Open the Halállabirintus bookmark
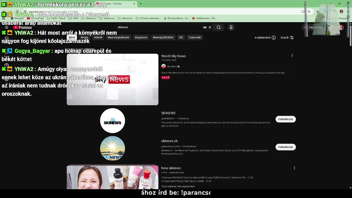Screen dimensions: 352x198 204,18
